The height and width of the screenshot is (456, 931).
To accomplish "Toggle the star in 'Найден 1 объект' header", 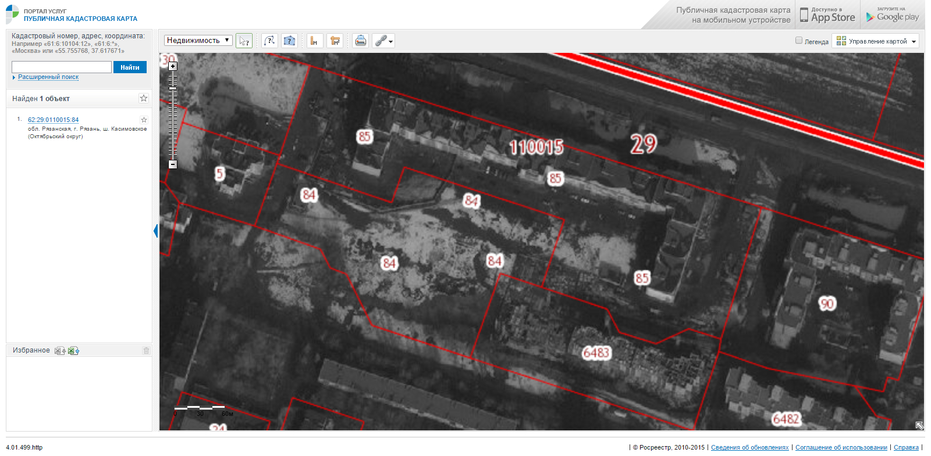I will click(x=144, y=98).
